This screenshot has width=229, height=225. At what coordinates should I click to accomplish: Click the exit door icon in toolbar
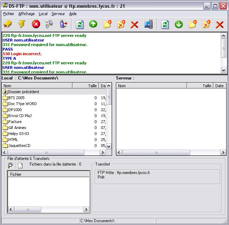pyautogui.click(x=63, y=24)
